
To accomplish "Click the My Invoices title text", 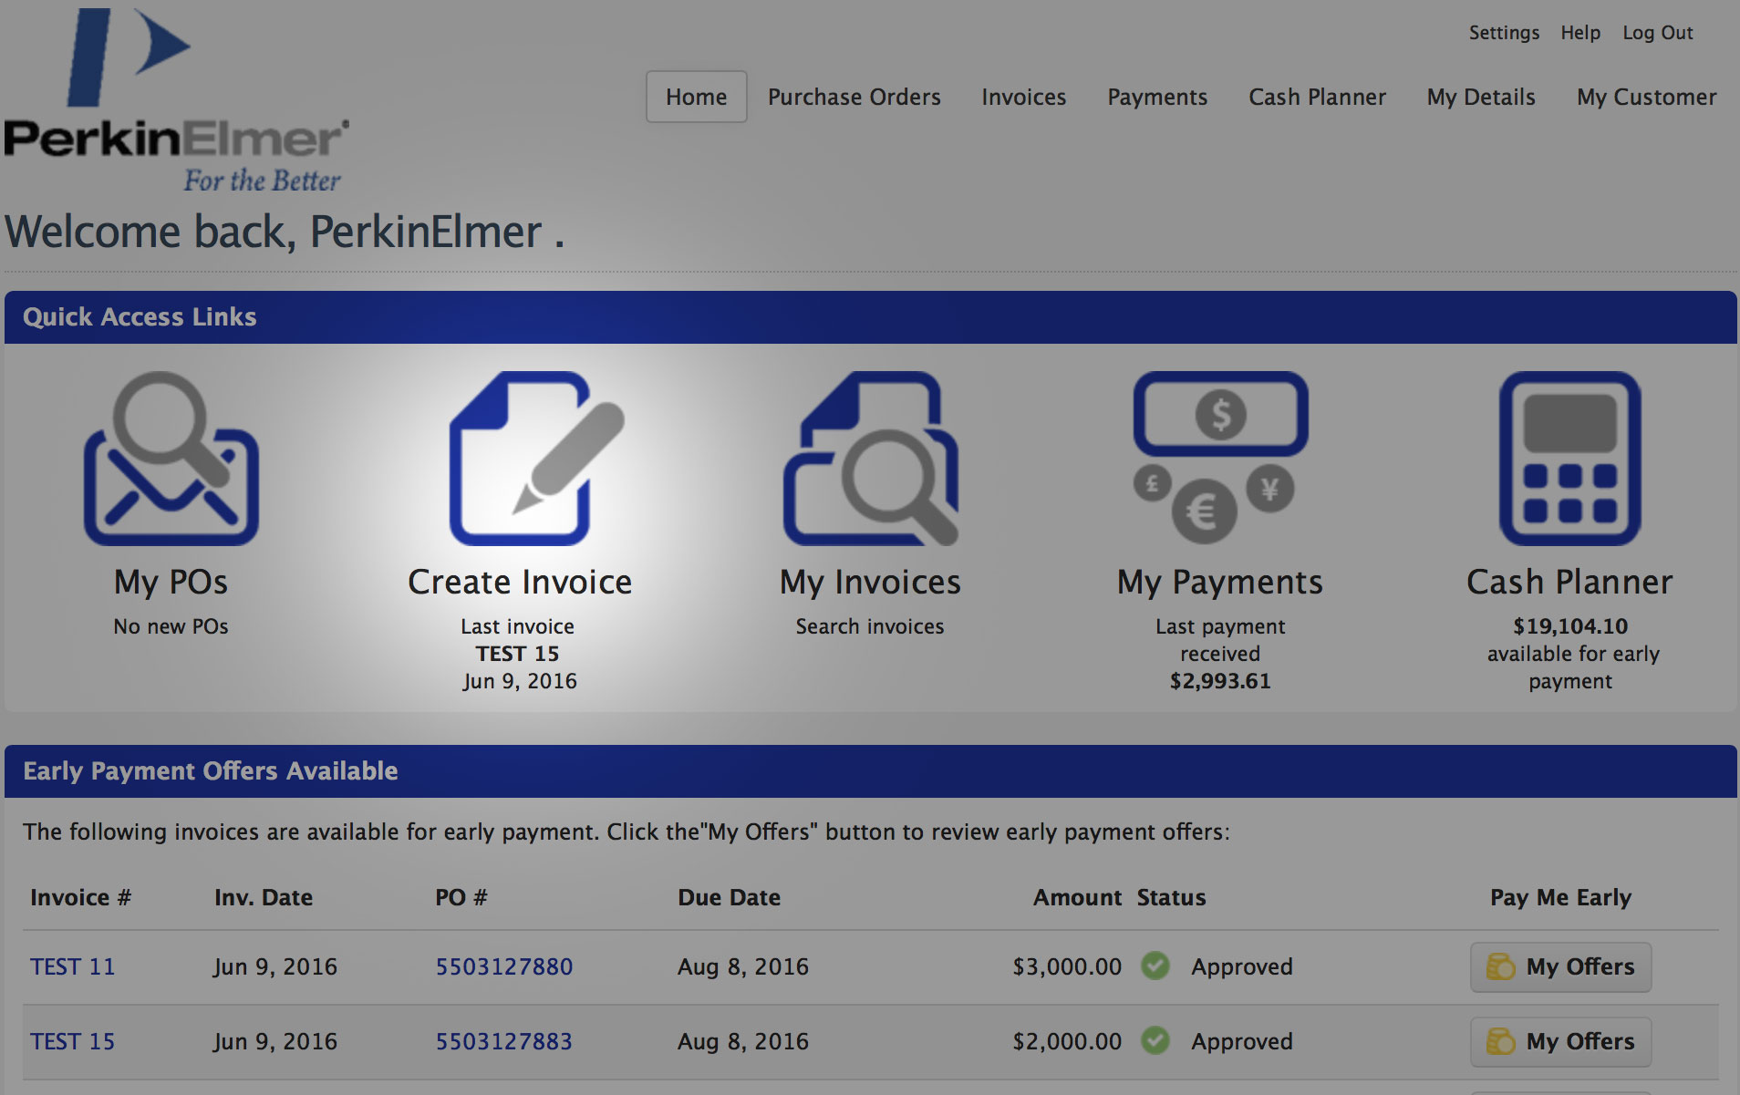I will pyautogui.click(x=870, y=582).
